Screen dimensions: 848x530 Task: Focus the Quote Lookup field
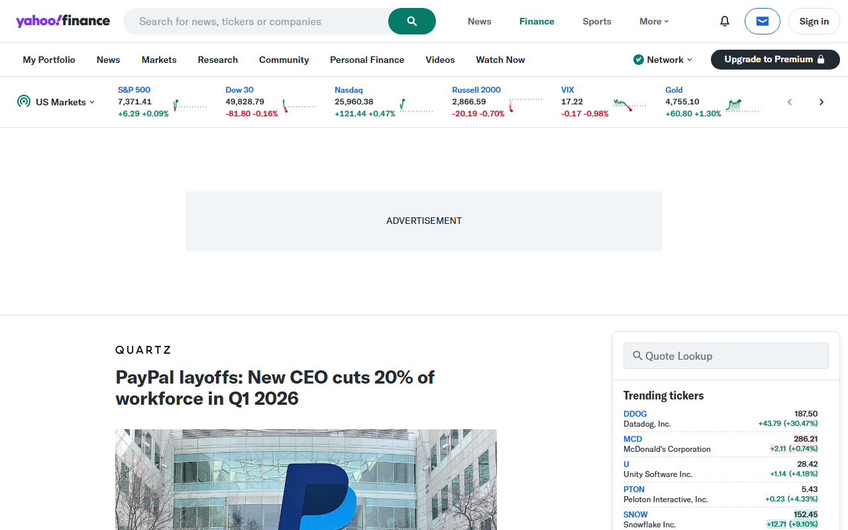(726, 356)
